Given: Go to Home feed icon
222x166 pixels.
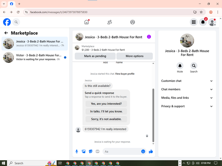Looking at the screenshot, I should point(87,22).
